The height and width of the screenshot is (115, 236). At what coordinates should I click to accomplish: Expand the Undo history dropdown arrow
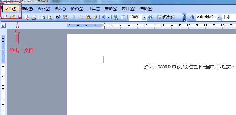pos(109,17)
